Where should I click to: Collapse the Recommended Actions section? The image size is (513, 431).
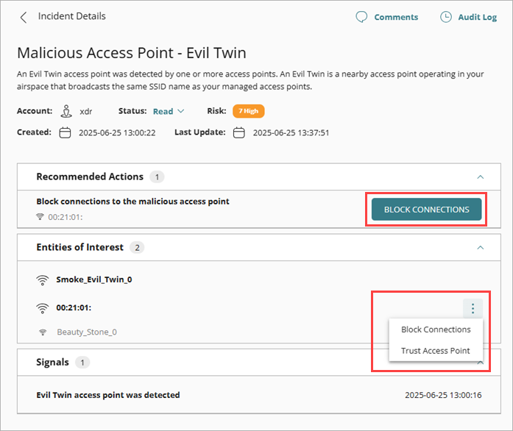pyautogui.click(x=481, y=177)
